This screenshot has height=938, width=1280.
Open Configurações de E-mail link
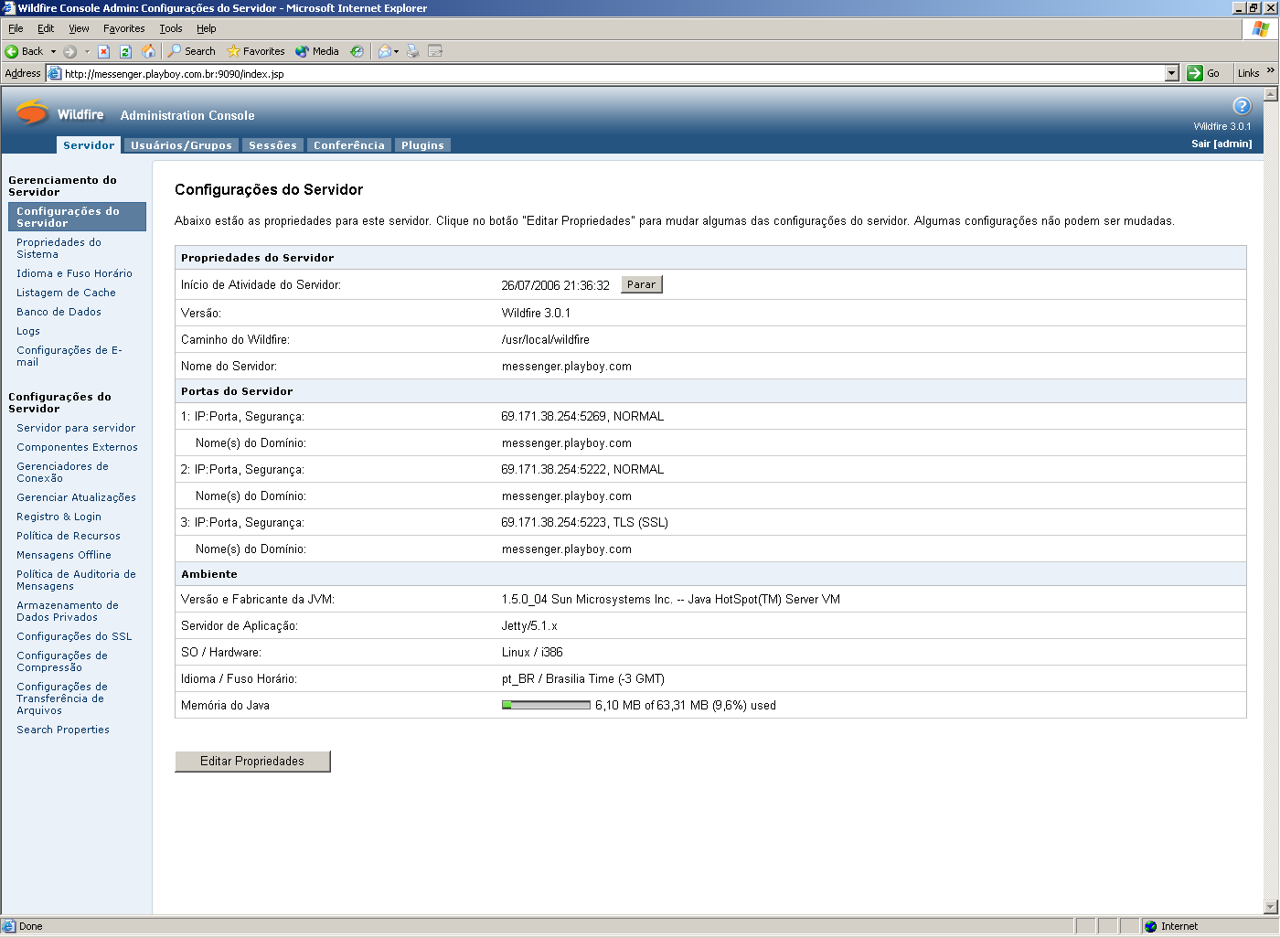click(x=69, y=357)
